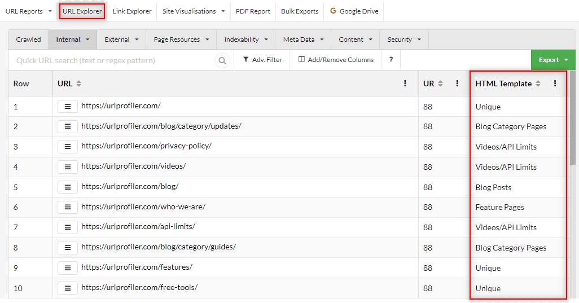Open row menu icon for features URL
This screenshot has height=303, width=579.
tap(68, 268)
